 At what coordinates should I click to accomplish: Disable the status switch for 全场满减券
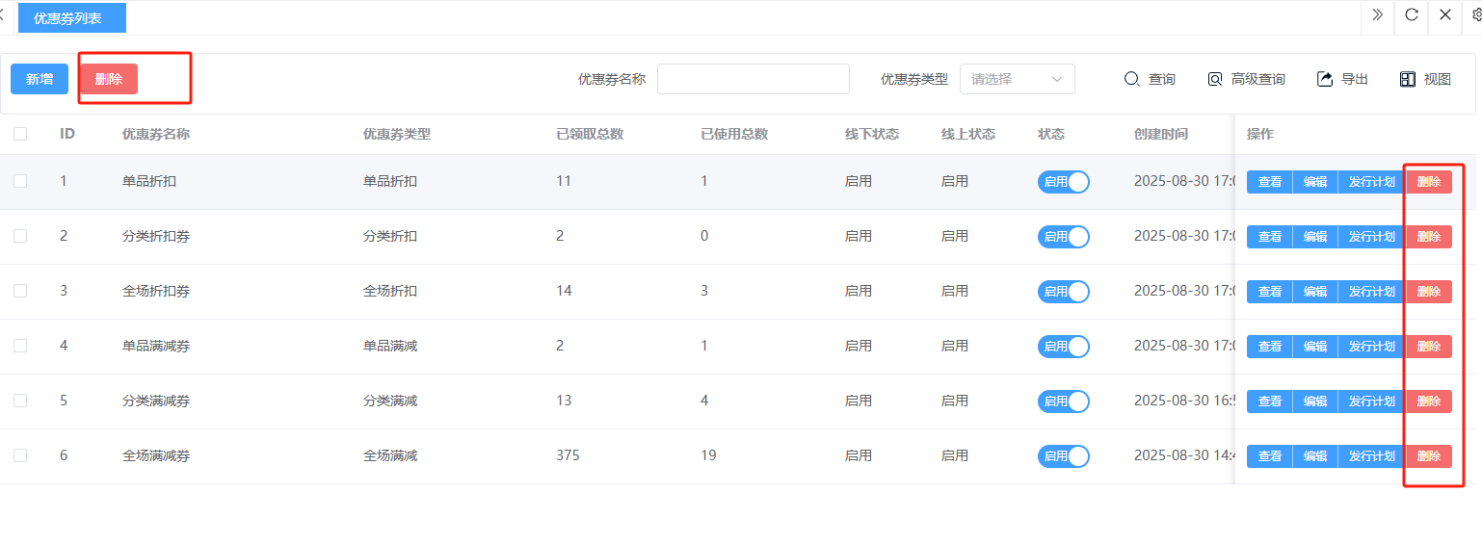[x=1063, y=456]
